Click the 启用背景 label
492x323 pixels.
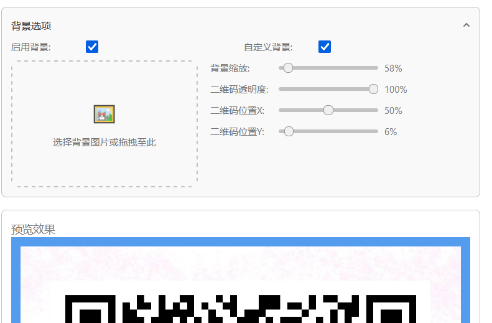pyautogui.click(x=30, y=47)
